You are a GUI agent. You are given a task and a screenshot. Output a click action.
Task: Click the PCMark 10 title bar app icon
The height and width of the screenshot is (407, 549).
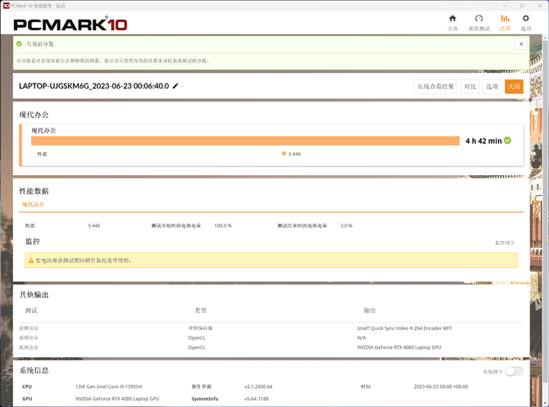[6, 6]
